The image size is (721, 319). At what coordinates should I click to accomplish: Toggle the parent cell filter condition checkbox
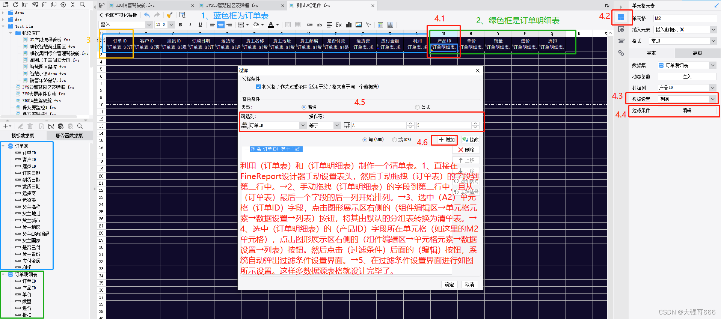click(x=258, y=87)
